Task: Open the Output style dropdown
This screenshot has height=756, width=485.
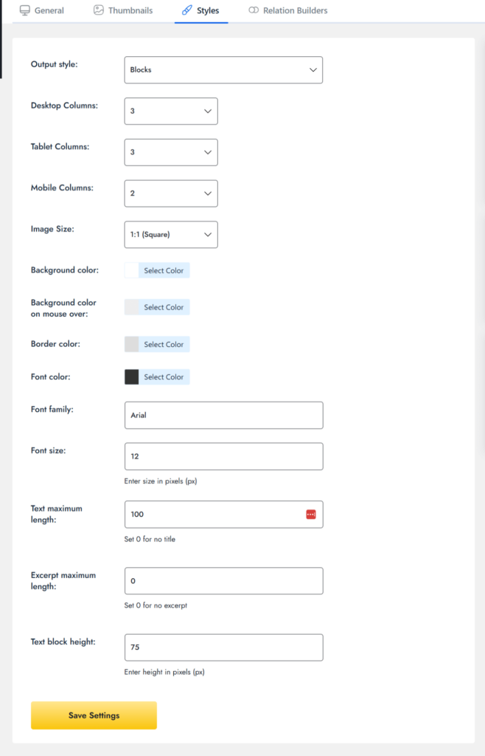Action: tap(223, 69)
